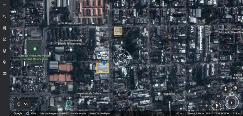Screen dimensions: 243x116
Task: Select Inspetoria de Defesa Agropecuária label
Action: [89, 95]
